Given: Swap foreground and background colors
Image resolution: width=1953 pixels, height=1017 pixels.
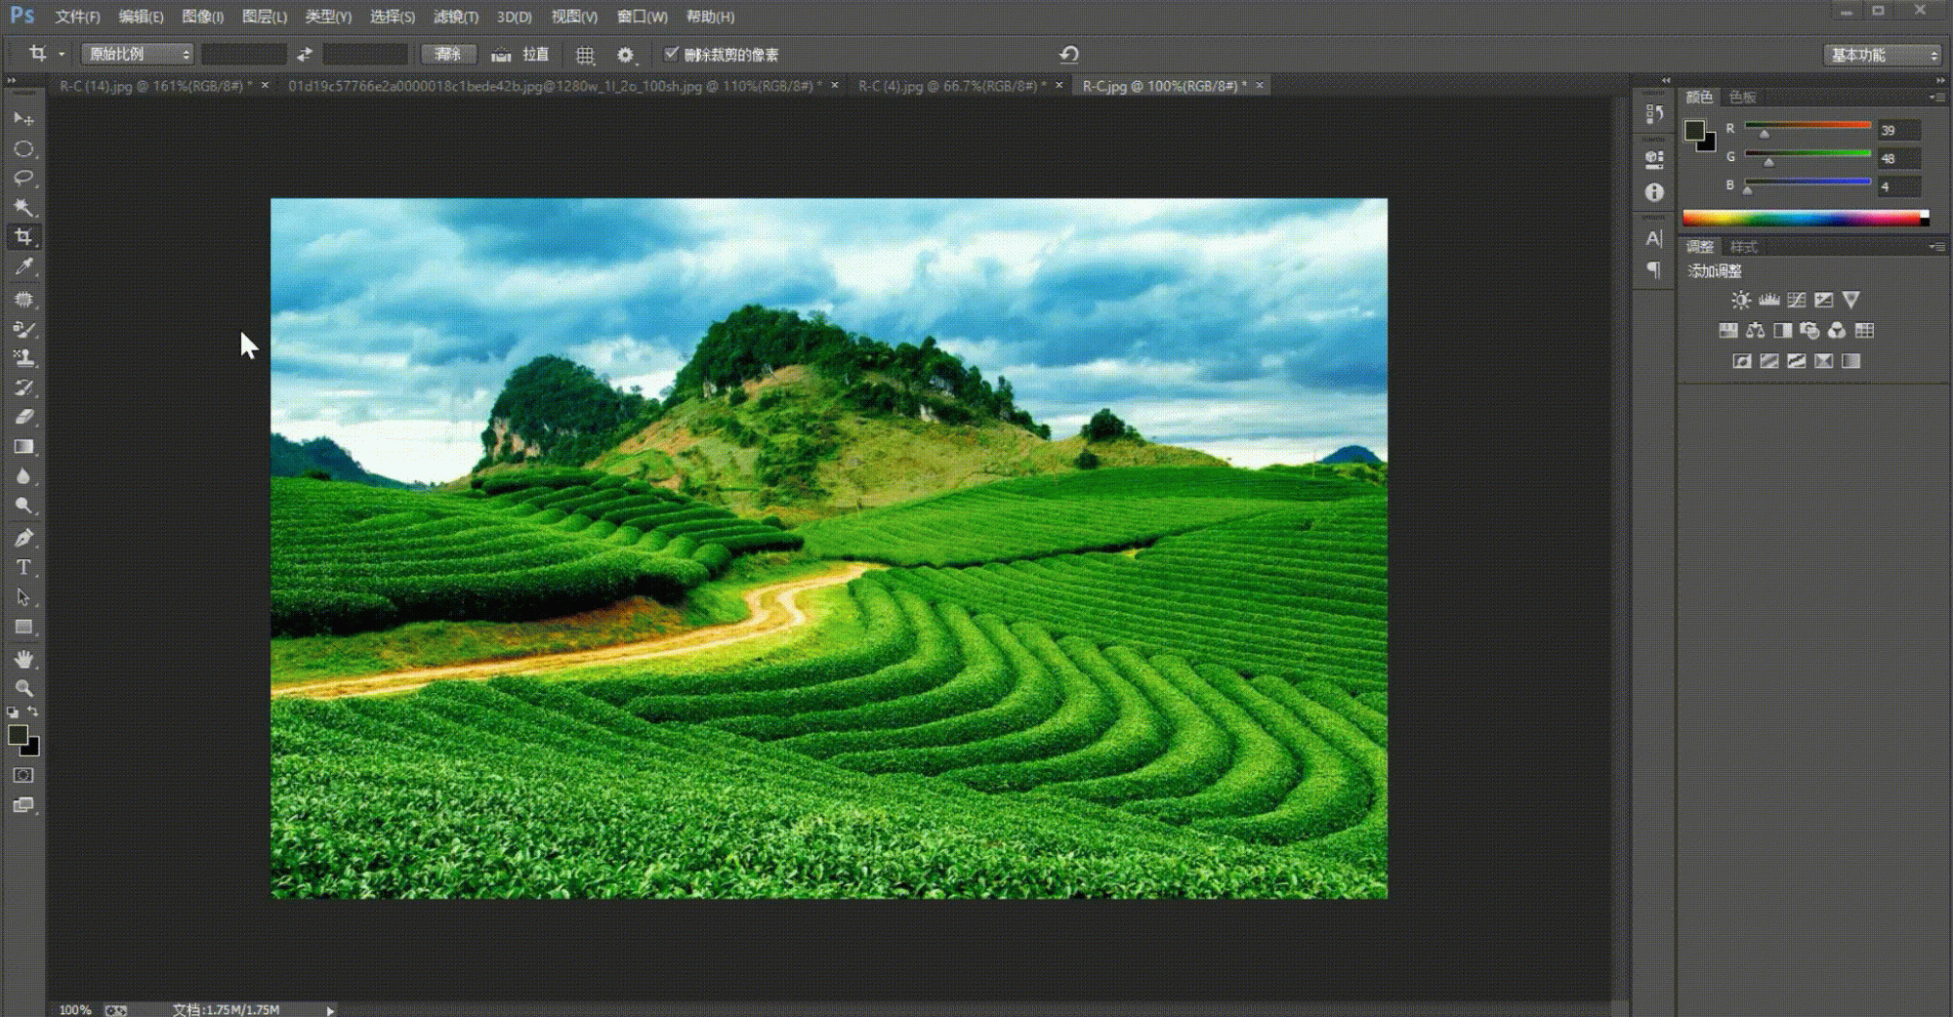Looking at the screenshot, I should pos(33,712).
